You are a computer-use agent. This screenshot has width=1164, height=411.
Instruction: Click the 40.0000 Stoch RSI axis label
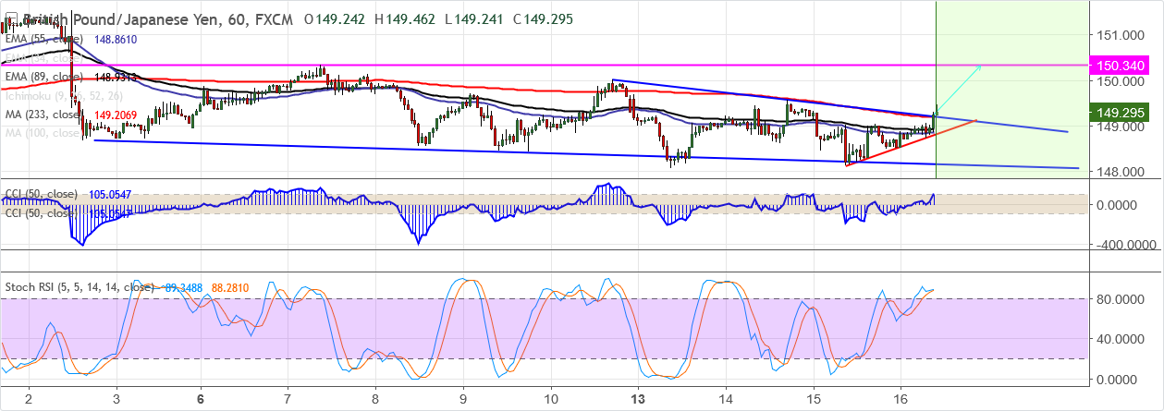click(1121, 338)
